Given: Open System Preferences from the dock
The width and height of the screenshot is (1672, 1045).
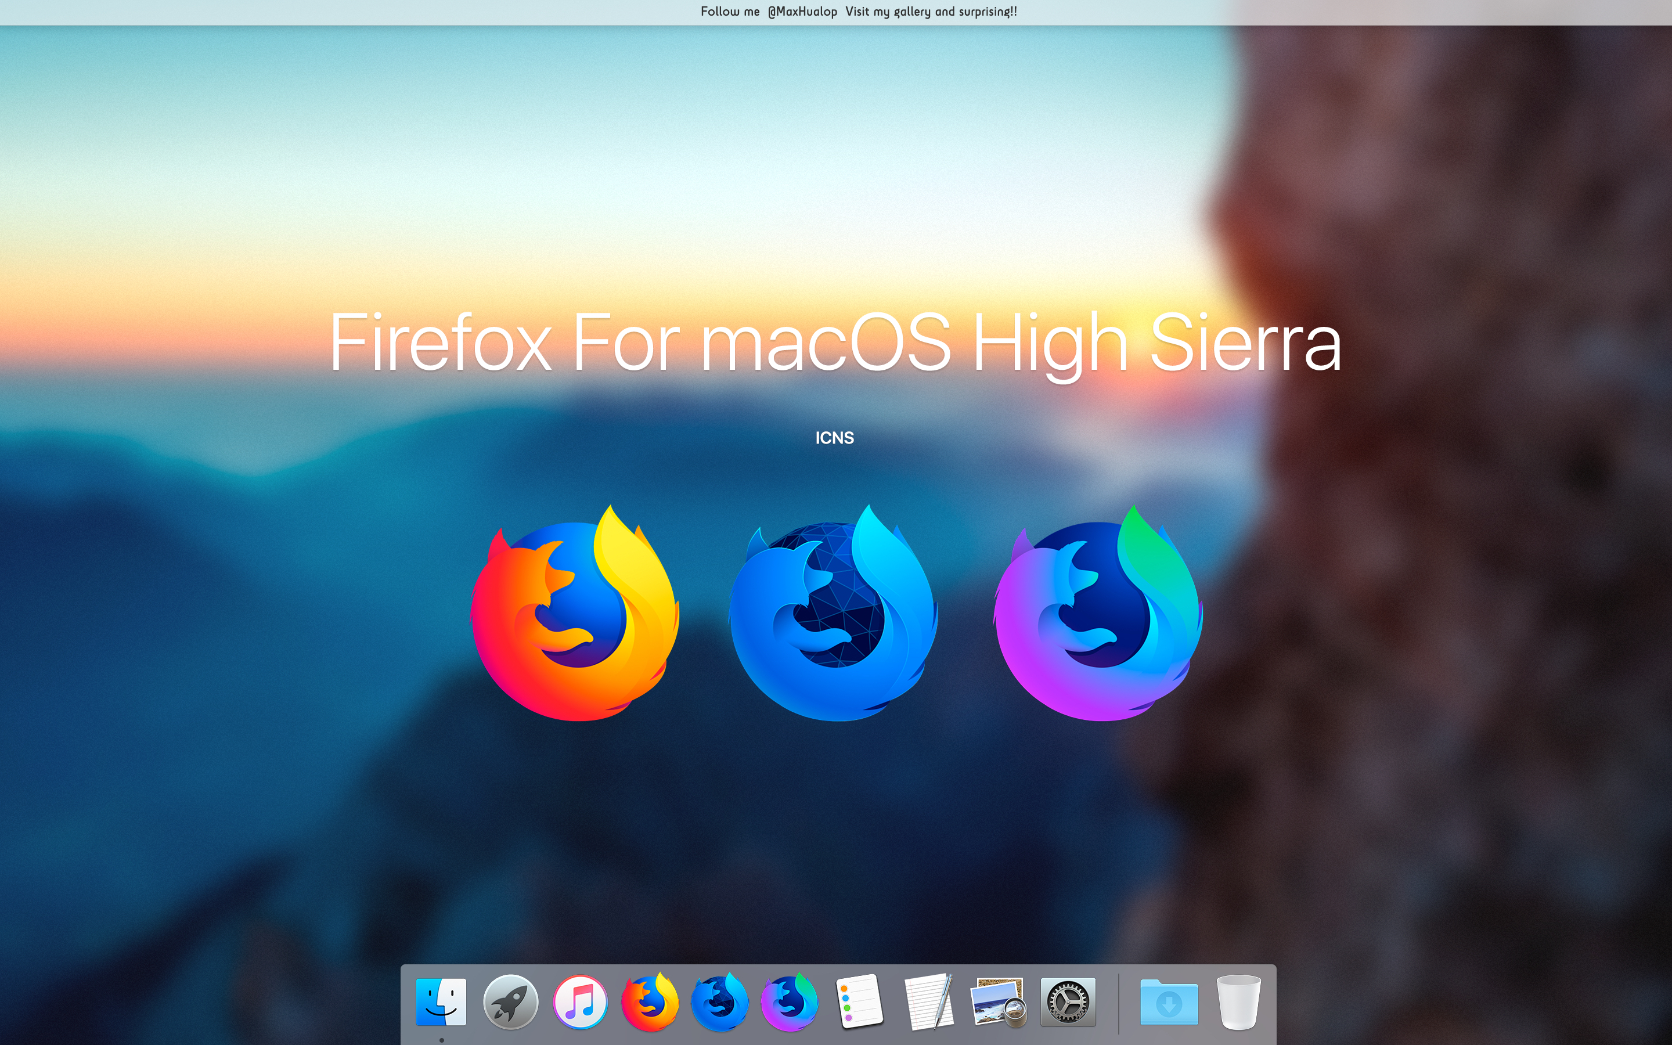Looking at the screenshot, I should click(1068, 1002).
